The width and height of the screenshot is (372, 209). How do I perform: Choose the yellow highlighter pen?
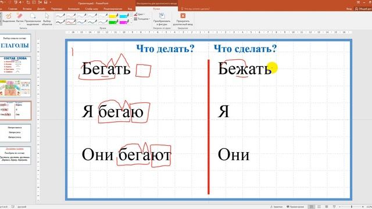coord(113,16)
